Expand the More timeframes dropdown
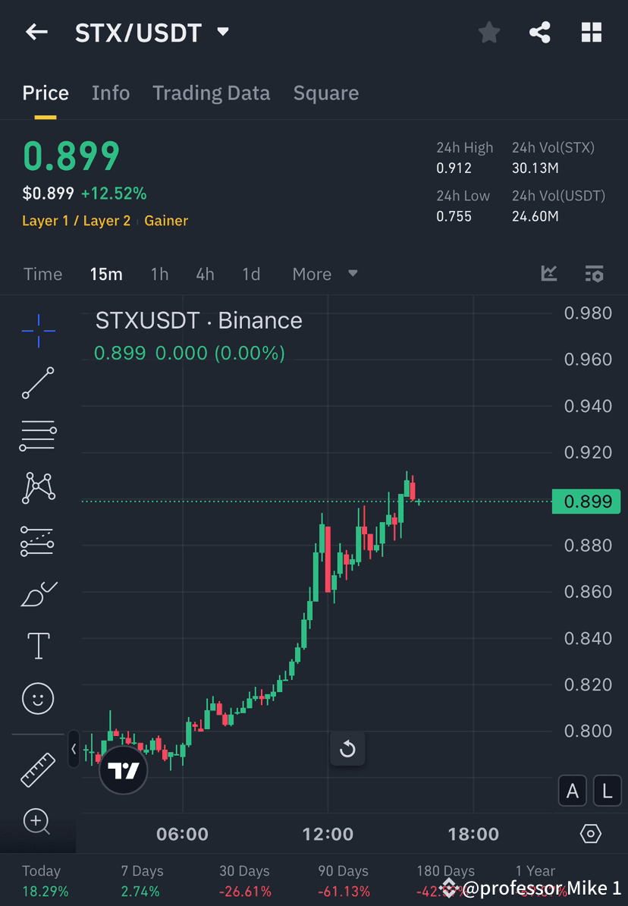Screen dimensions: 628x906 (324, 274)
